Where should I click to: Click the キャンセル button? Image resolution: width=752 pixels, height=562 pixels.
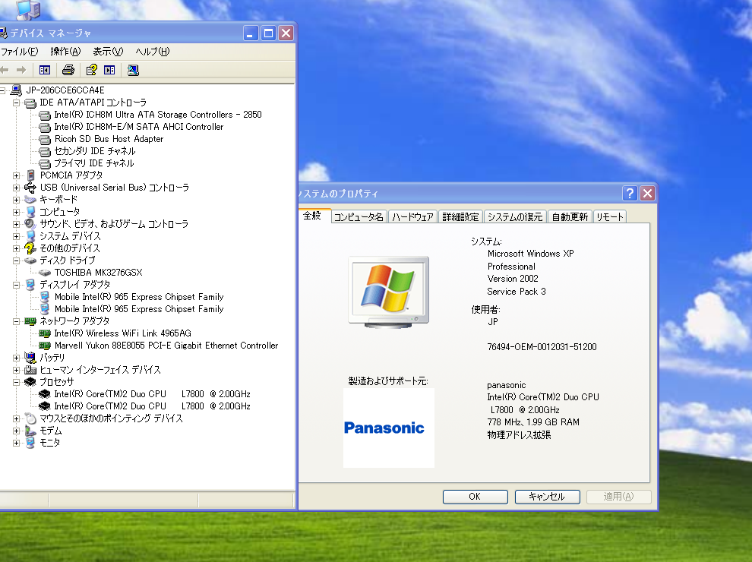pos(547,496)
